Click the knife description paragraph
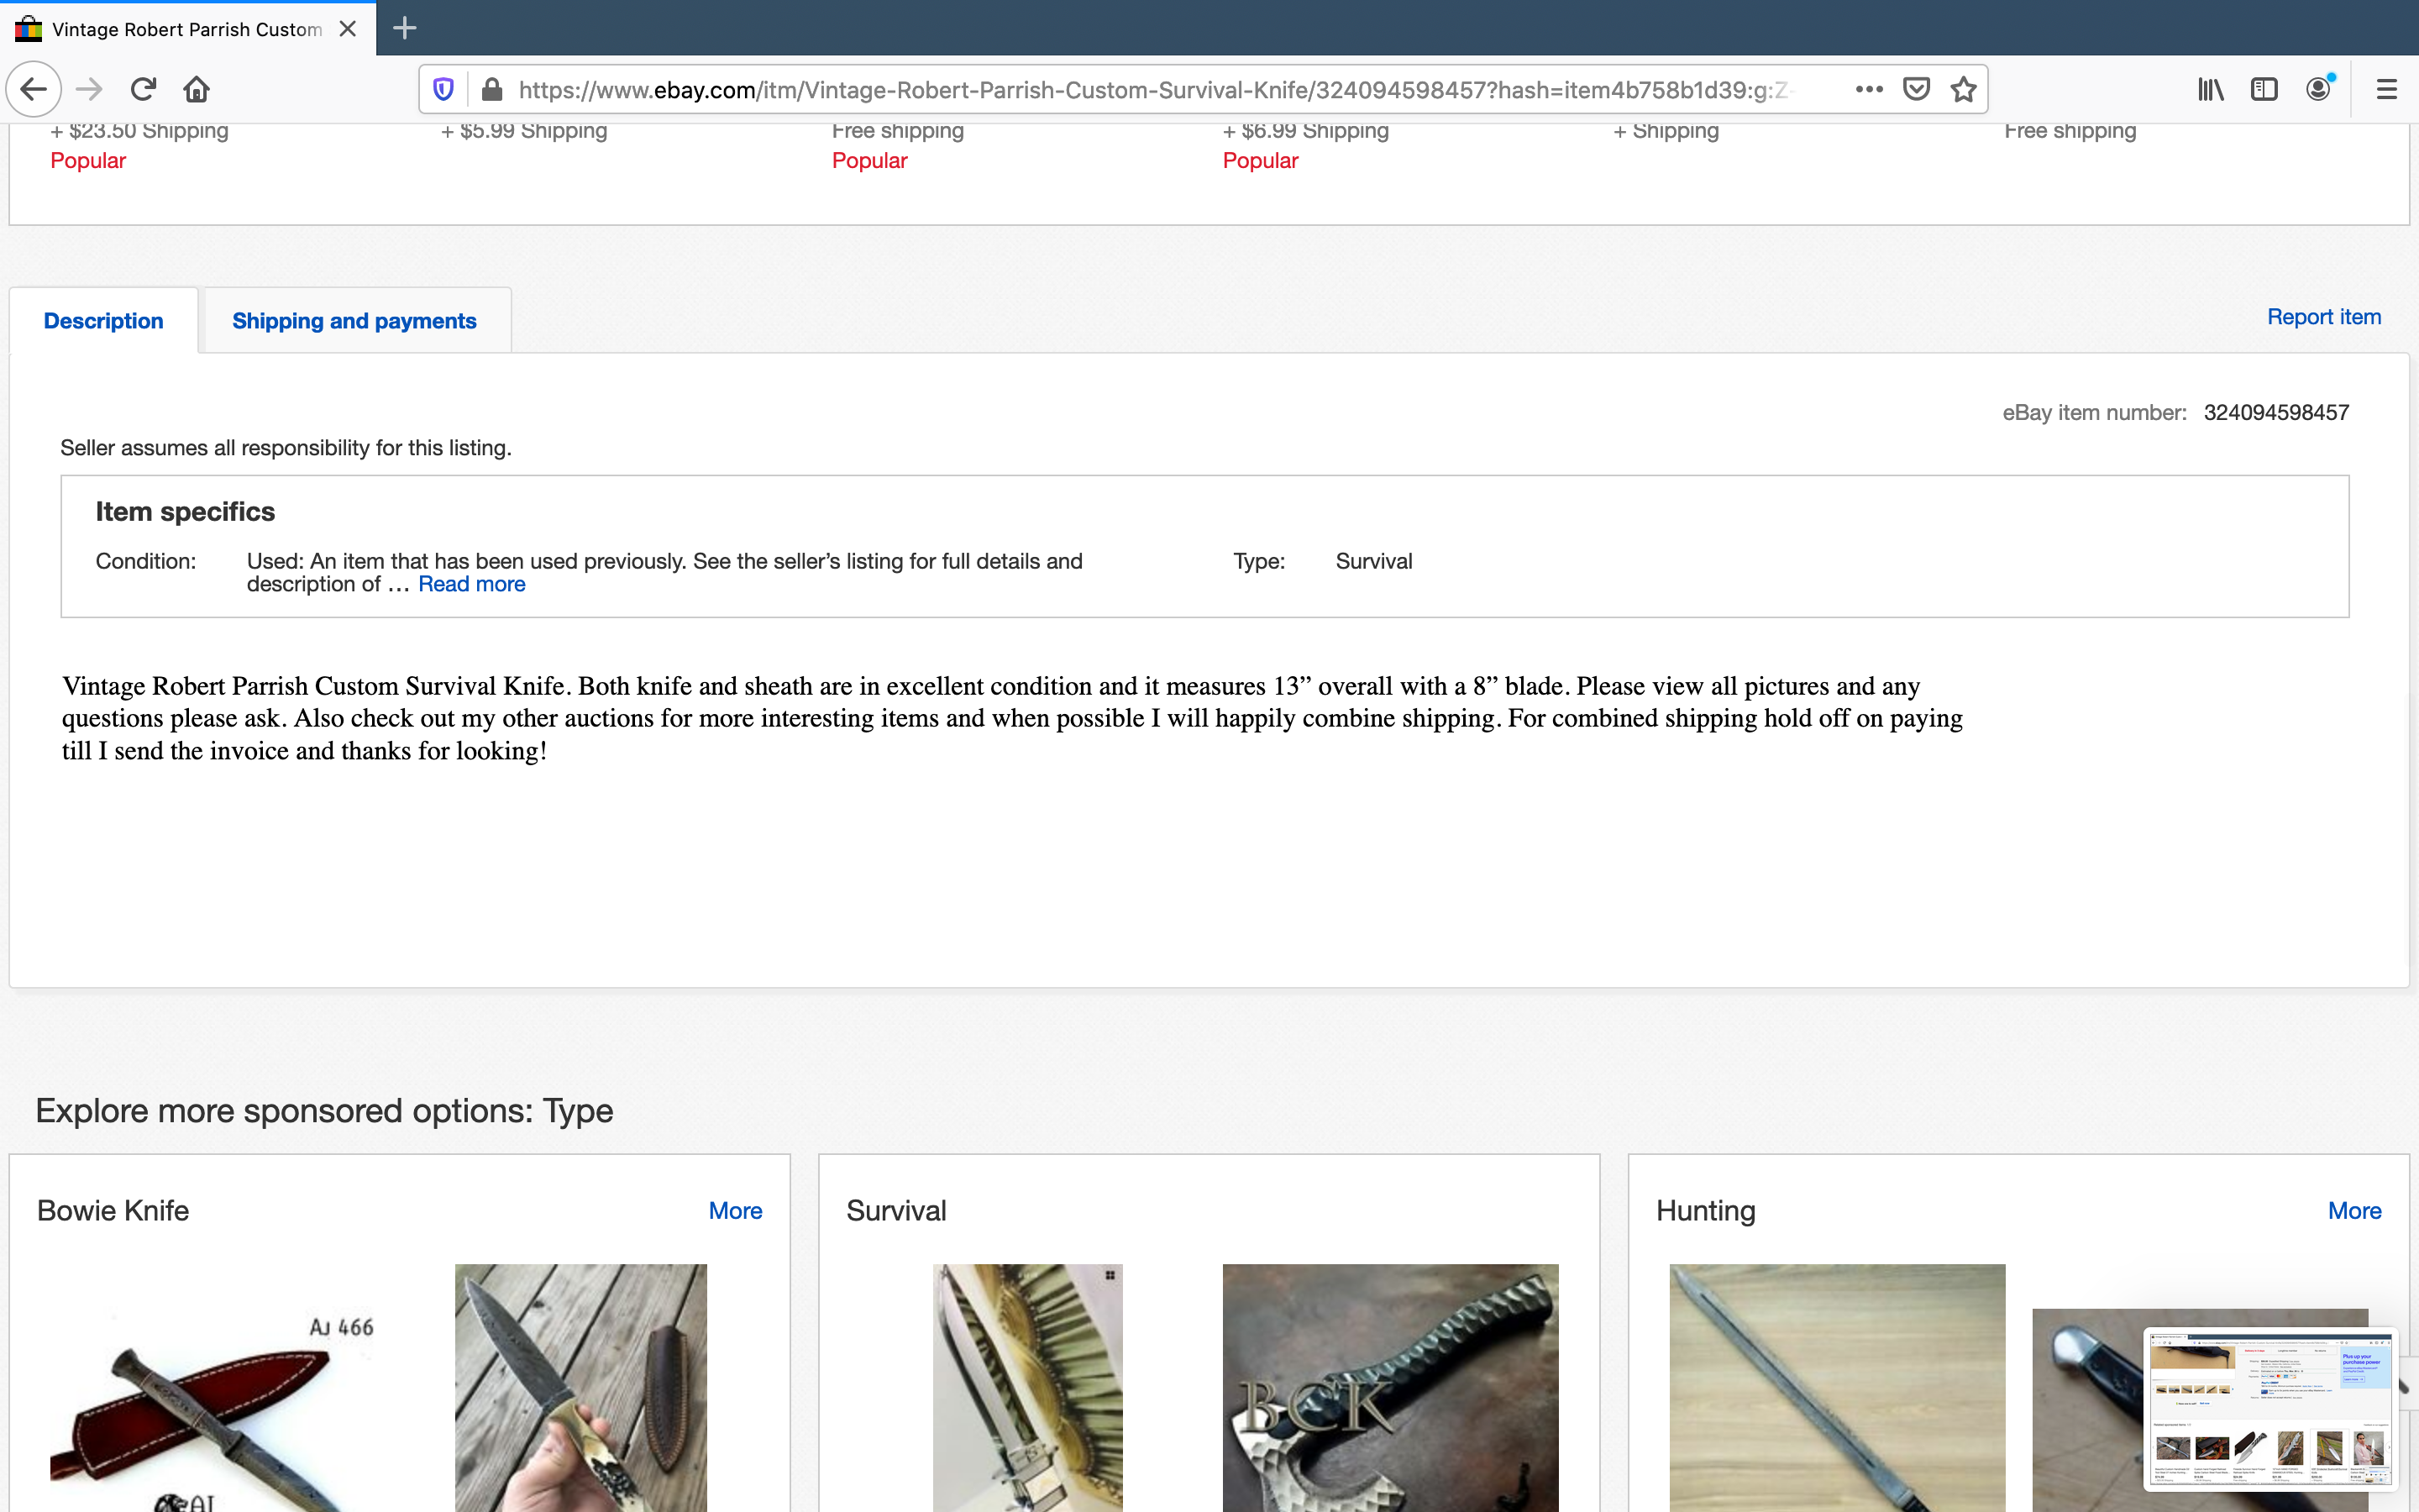This screenshot has height=1512, width=2419. [x=1011, y=719]
